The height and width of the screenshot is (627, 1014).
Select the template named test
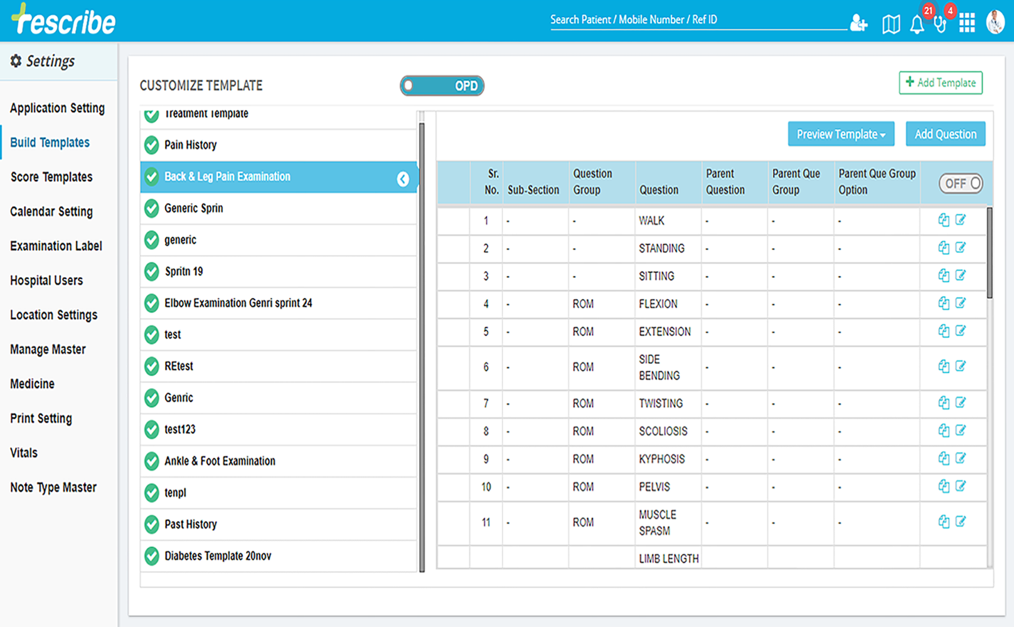coord(279,335)
